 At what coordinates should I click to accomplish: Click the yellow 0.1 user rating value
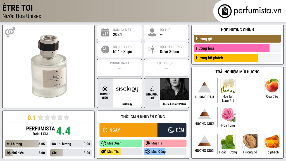(32, 118)
